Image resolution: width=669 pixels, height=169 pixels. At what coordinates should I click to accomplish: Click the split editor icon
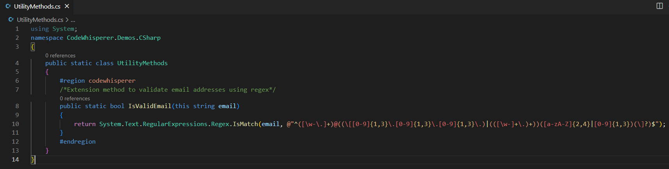(660, 6)
